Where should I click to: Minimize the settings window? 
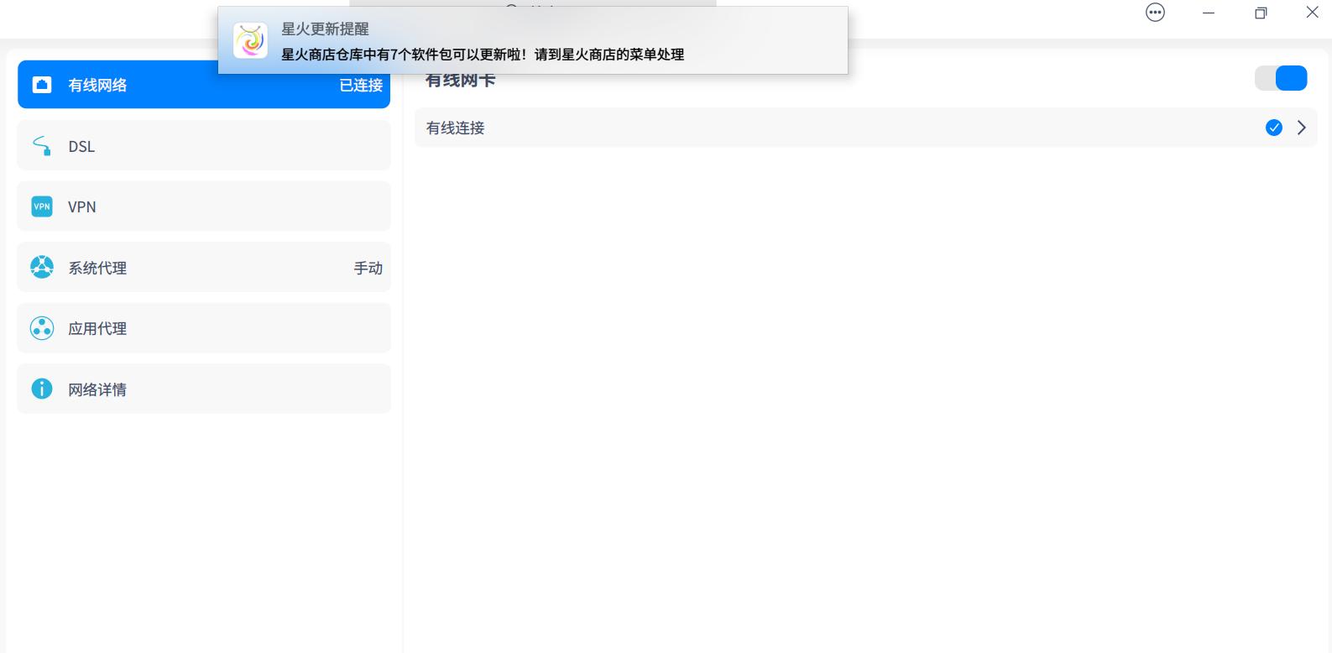click(x=1209, y=13)
